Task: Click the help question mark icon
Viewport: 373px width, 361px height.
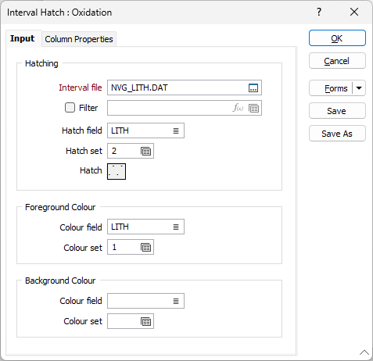Action: point(319,12)
